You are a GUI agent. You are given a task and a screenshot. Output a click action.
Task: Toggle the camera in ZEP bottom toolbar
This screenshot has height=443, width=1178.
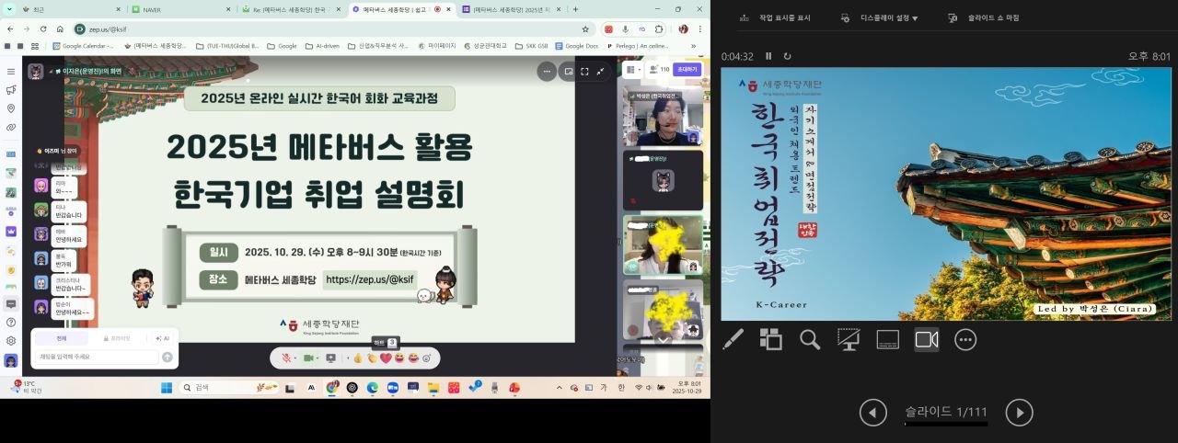310,358
